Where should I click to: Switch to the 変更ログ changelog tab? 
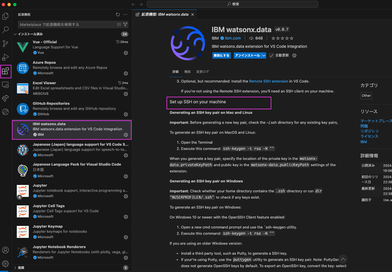(x=202, y=72)
